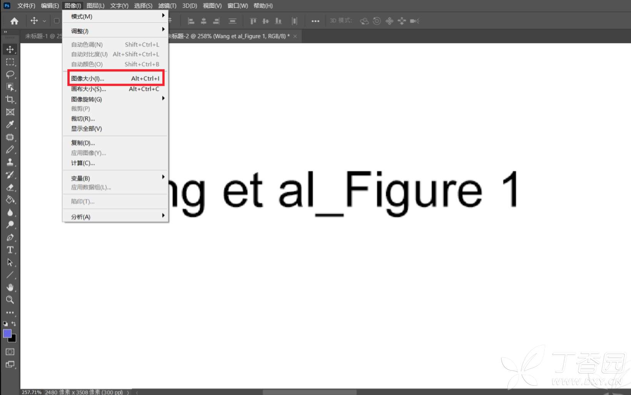This screenshot has height=395, width=631.
Task: Toggle the auto-select checkbox in options bar
Action: [x=57, y=21]
